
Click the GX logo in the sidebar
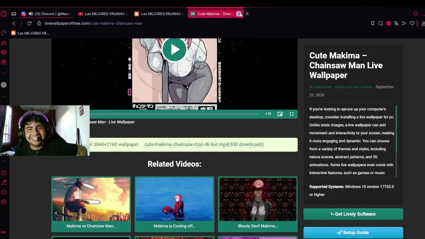point(4,232)
